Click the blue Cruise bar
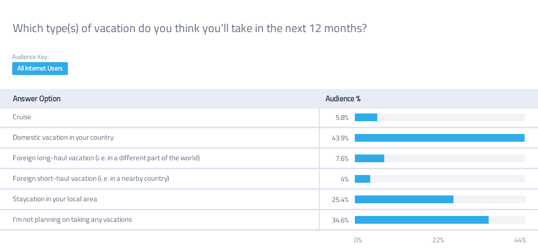This screenshot has width=538, height=250. [x=366, y=117]
